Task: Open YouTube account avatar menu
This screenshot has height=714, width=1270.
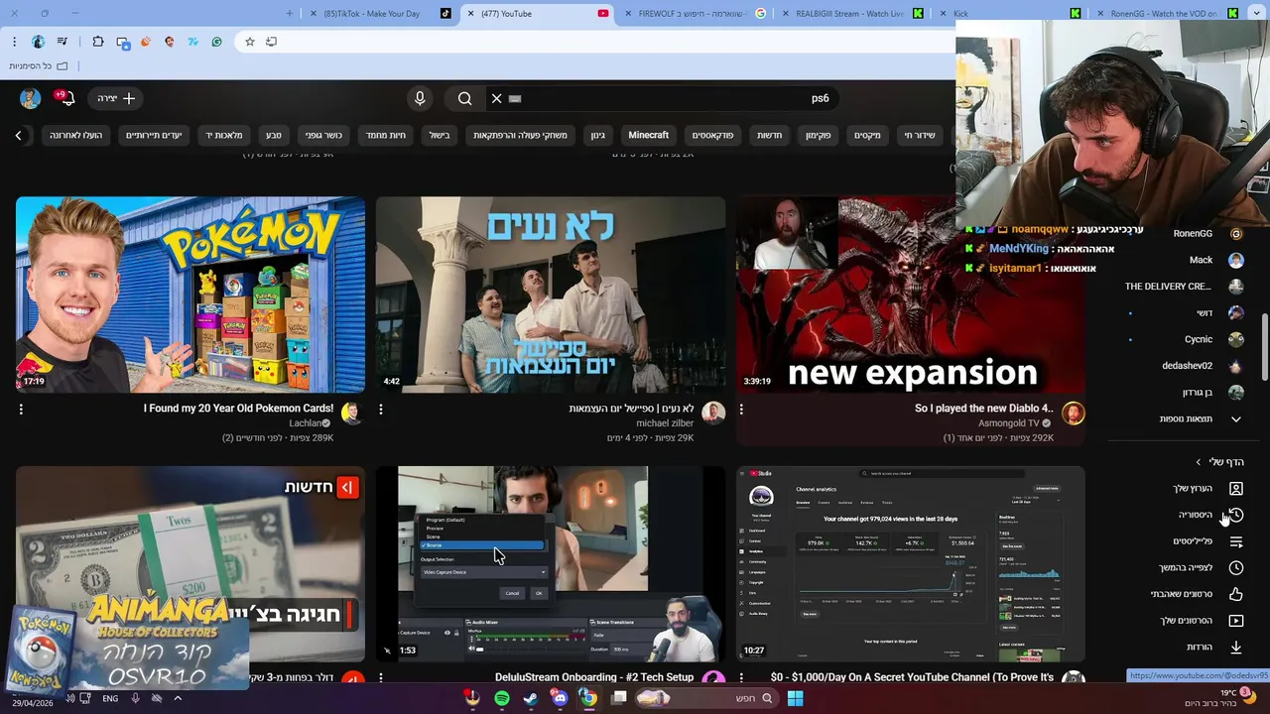Action: pos(31,98)
